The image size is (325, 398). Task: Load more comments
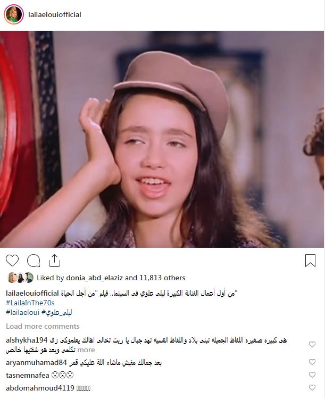43,326
